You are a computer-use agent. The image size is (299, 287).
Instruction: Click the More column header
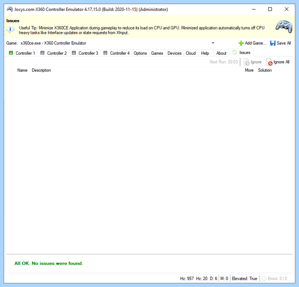(249, 70)
